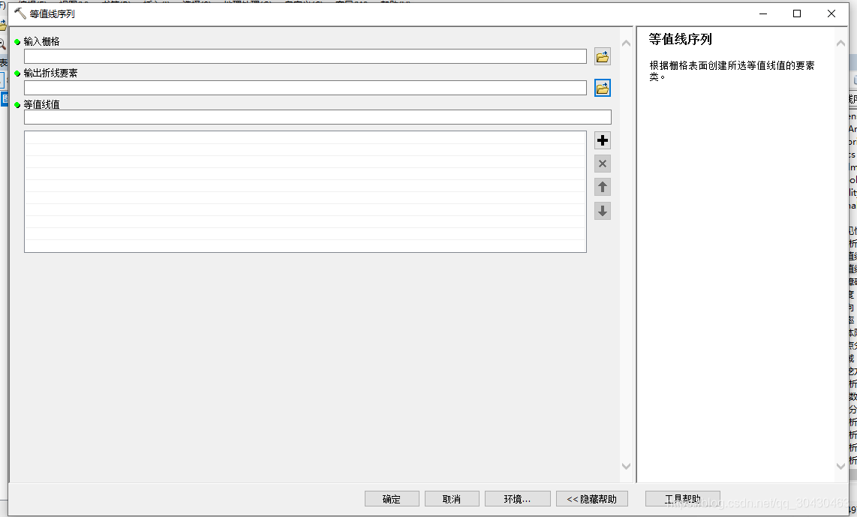Click the 表 icon on the left edge
Image resolution: width=857 pixels, height=517 pixels.
coord(3,63)
